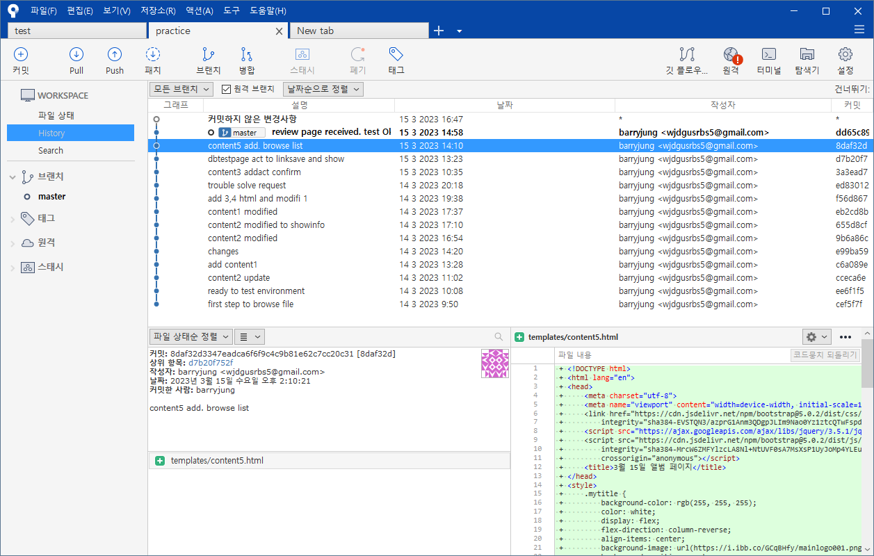Click the Description (설명) column header
874x556 pixels.
click(x=299, y=105)
